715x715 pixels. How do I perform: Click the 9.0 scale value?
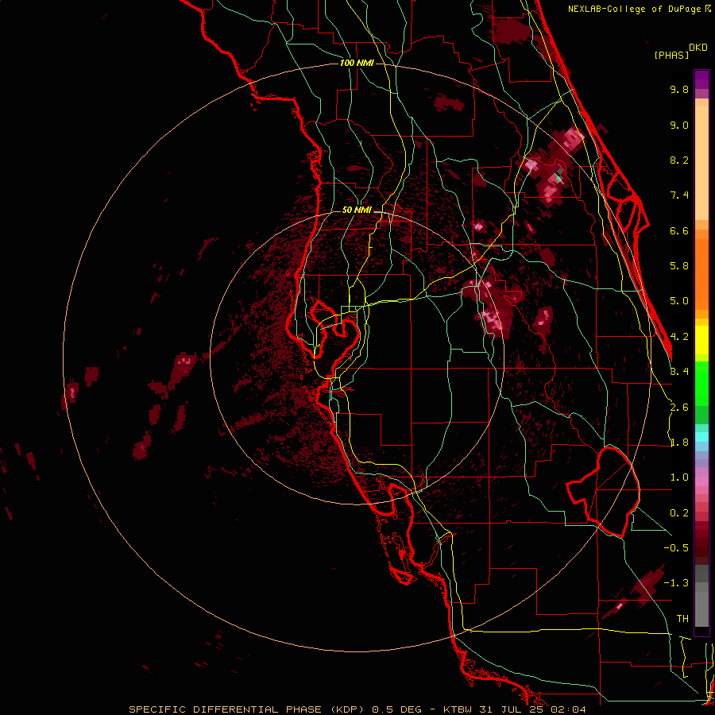[x=679, y=125]
